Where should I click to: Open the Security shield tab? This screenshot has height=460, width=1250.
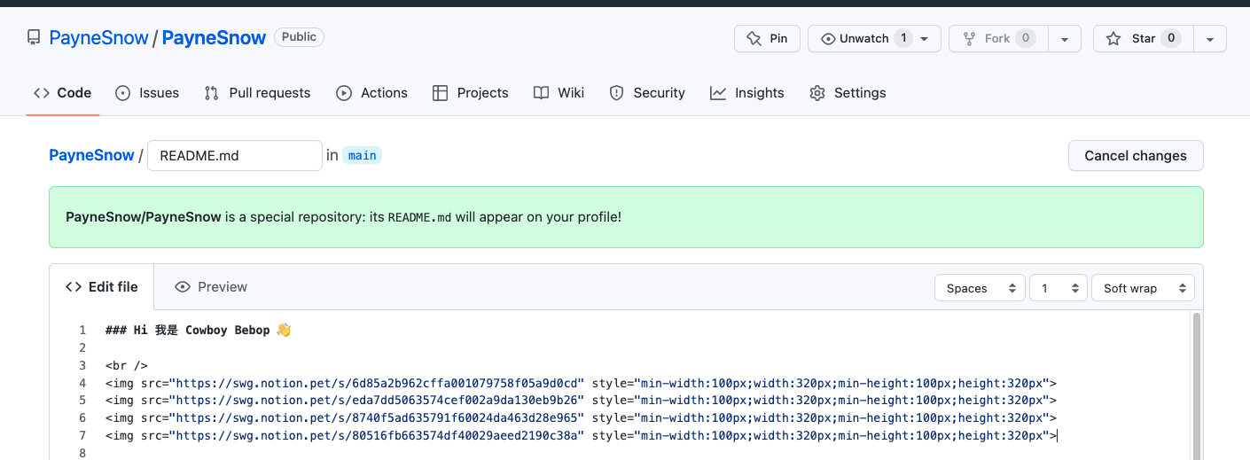pyautogui.click(x=647, y=93)
